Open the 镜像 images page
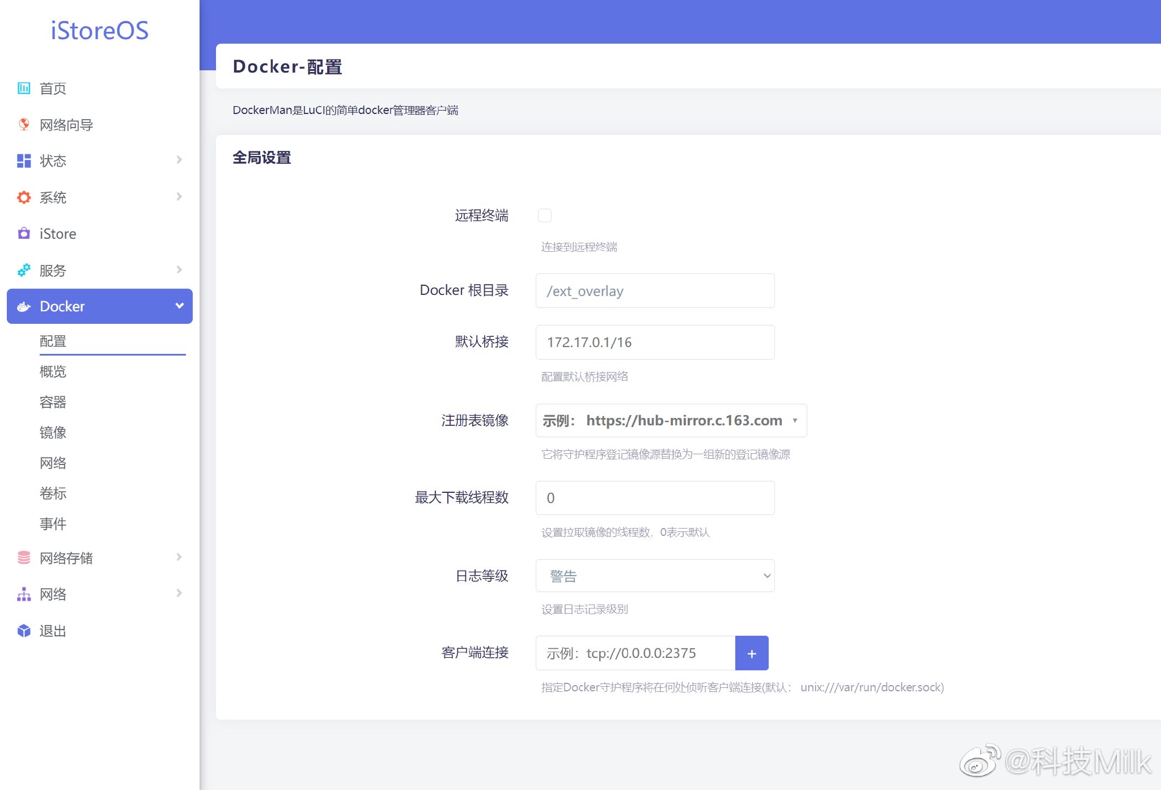The height and width of the screenshot is (790, 1161). [x=53, y=433]
